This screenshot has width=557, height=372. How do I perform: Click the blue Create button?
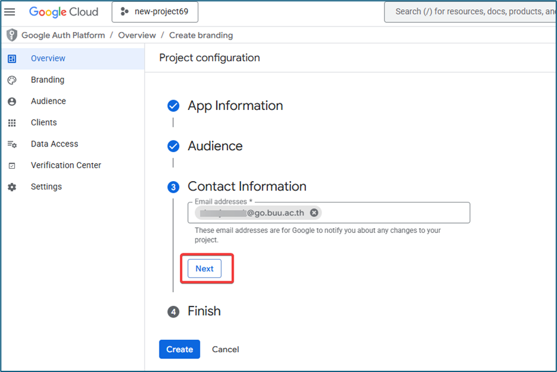179,349
